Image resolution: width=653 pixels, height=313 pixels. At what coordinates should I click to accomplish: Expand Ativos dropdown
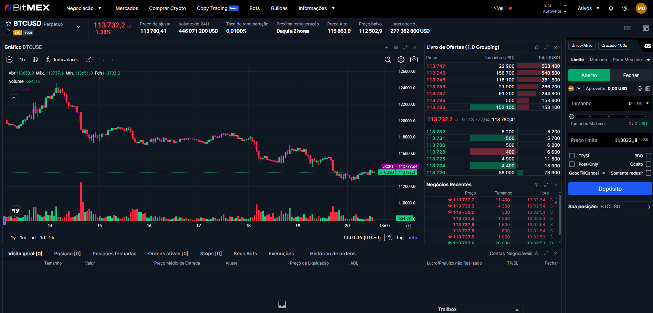pos(588,8)
